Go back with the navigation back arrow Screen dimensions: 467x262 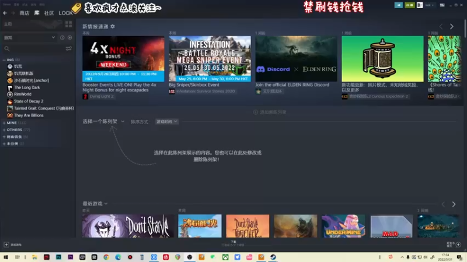click(x=5, y=13)
